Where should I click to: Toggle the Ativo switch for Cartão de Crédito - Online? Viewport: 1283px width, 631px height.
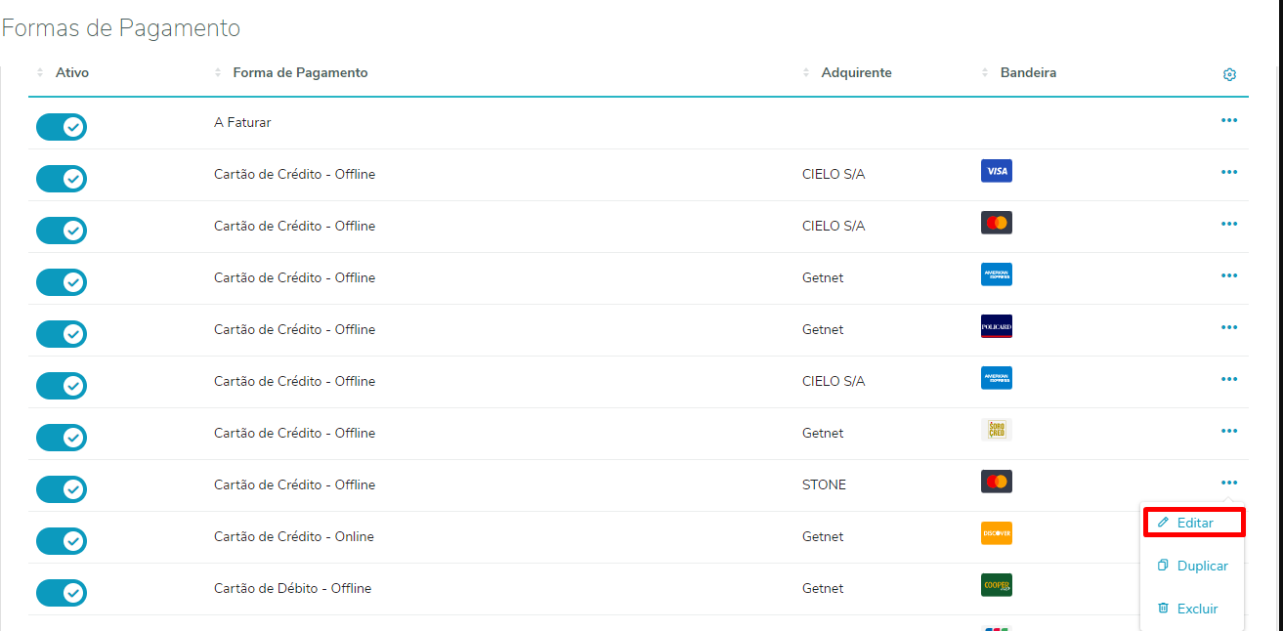[x=62, y=541]
